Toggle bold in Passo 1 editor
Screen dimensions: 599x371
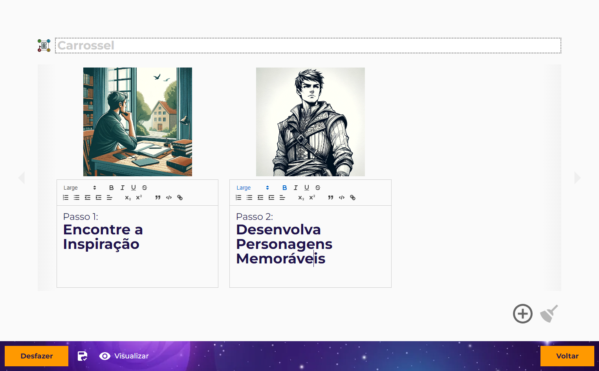pos(112,188)
